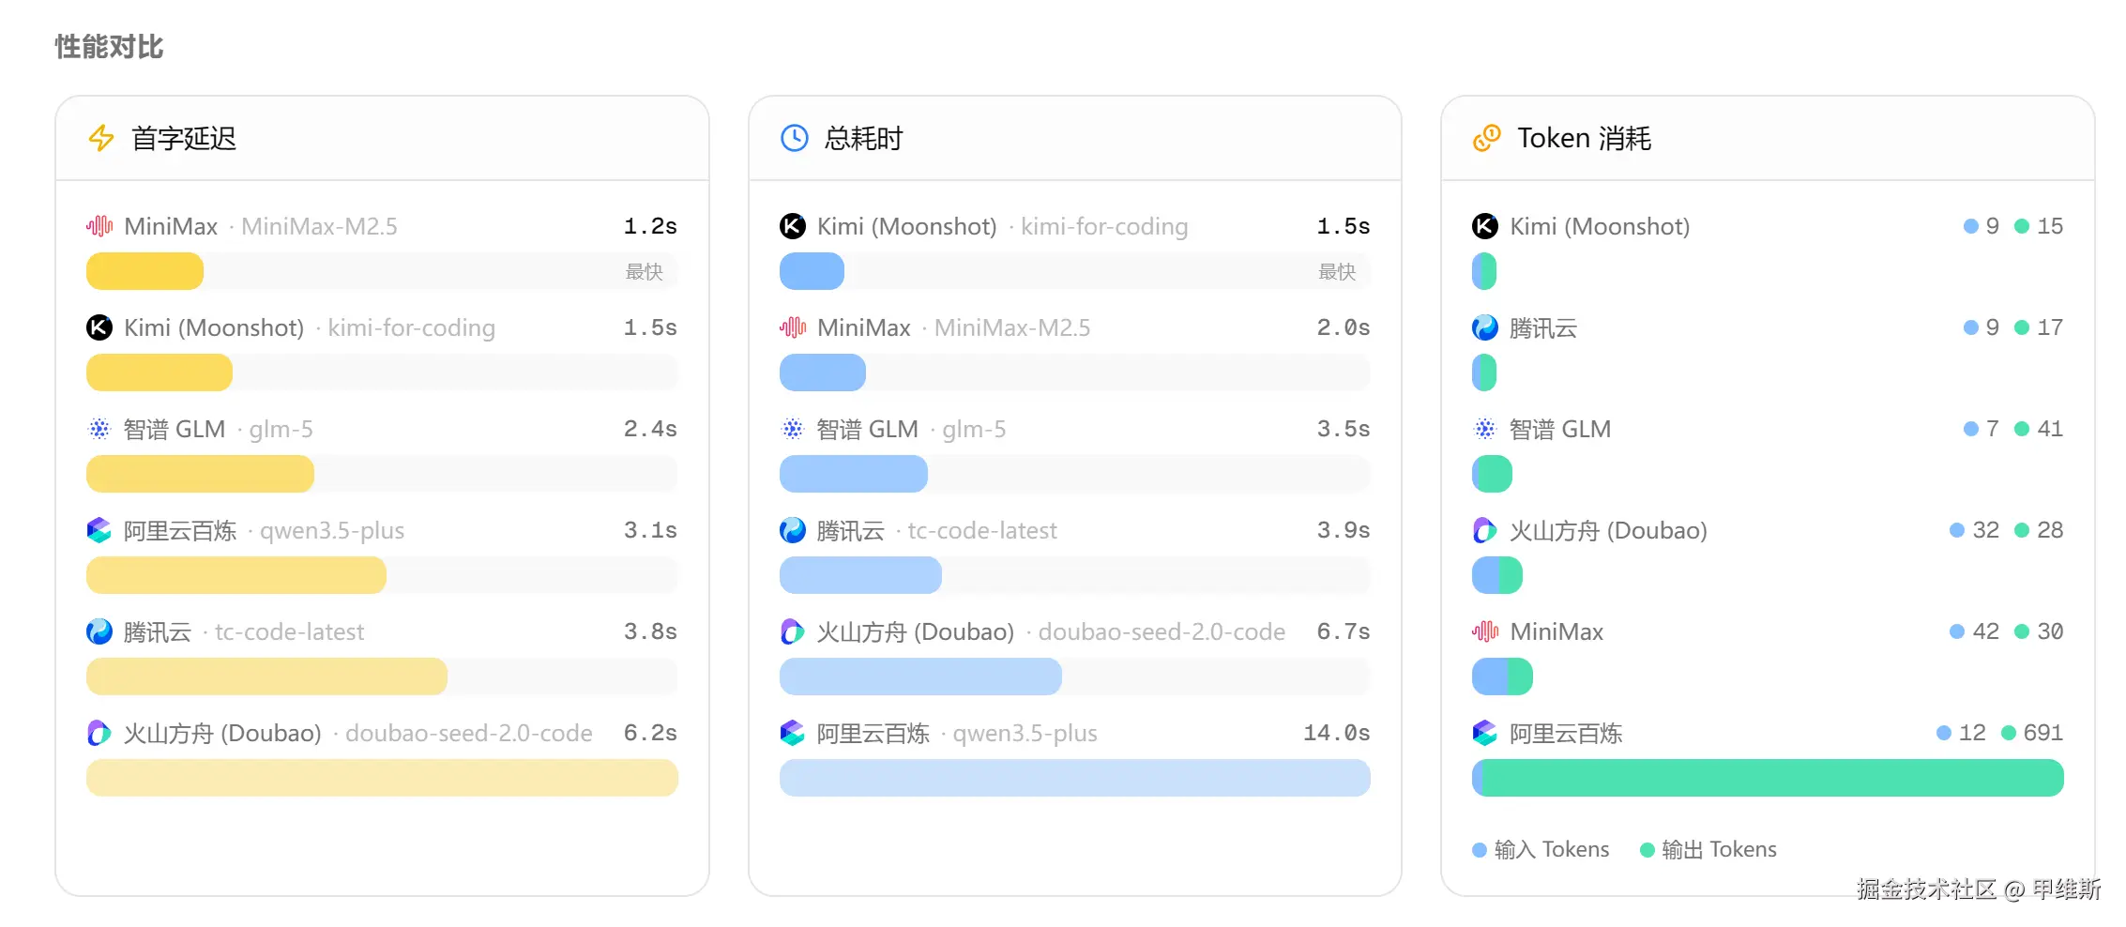Click the MiniMax logo in 首字延迟 panel

(99, 226)
